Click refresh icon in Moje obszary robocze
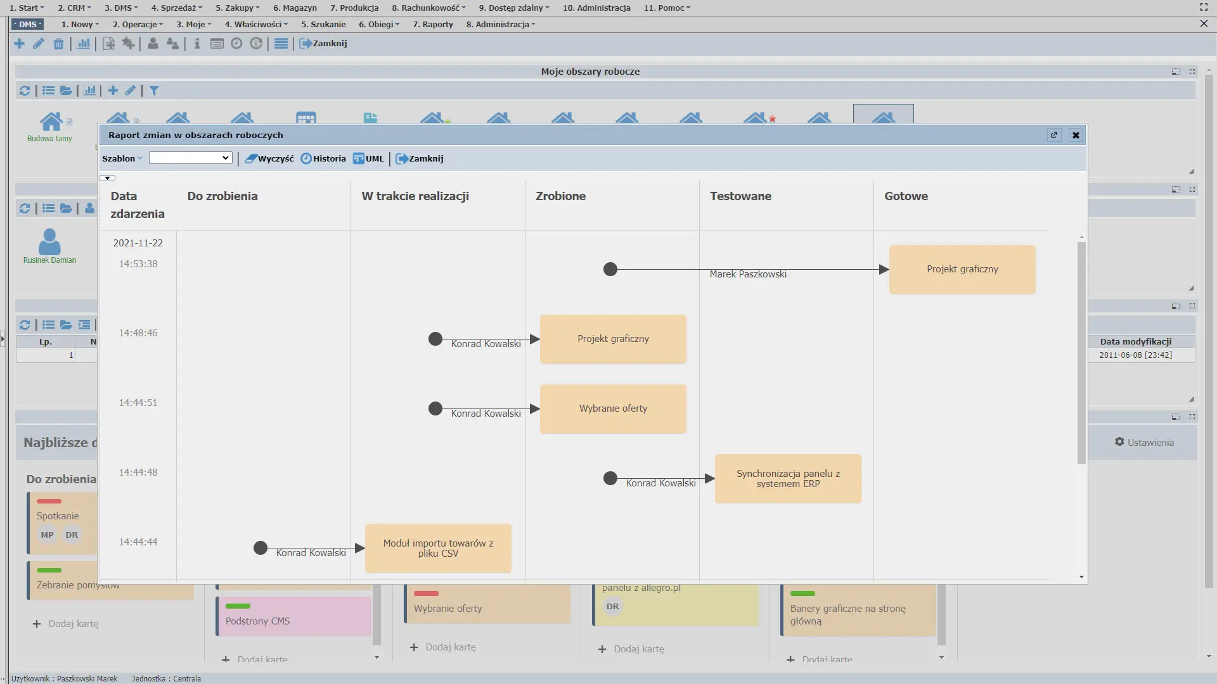The height and width of the screenshot is (684, 1217). pos(25,91)
